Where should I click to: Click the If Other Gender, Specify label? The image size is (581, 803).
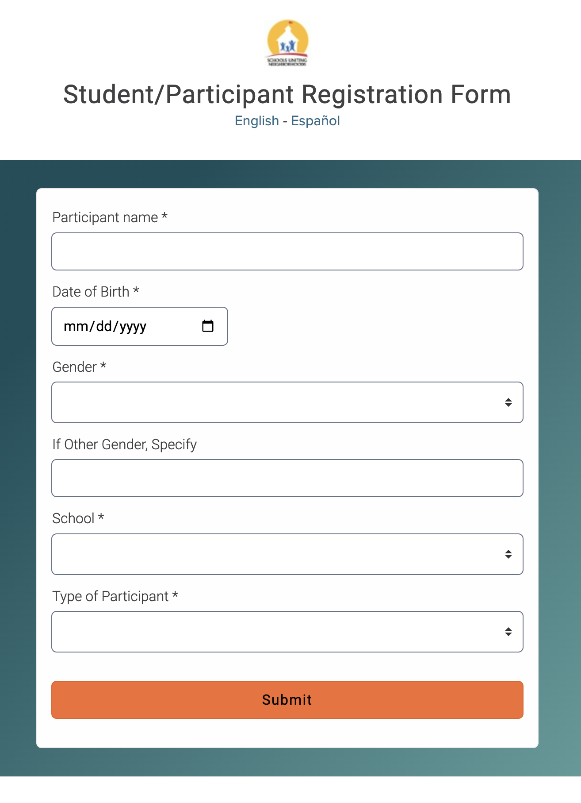pos(124,444)
